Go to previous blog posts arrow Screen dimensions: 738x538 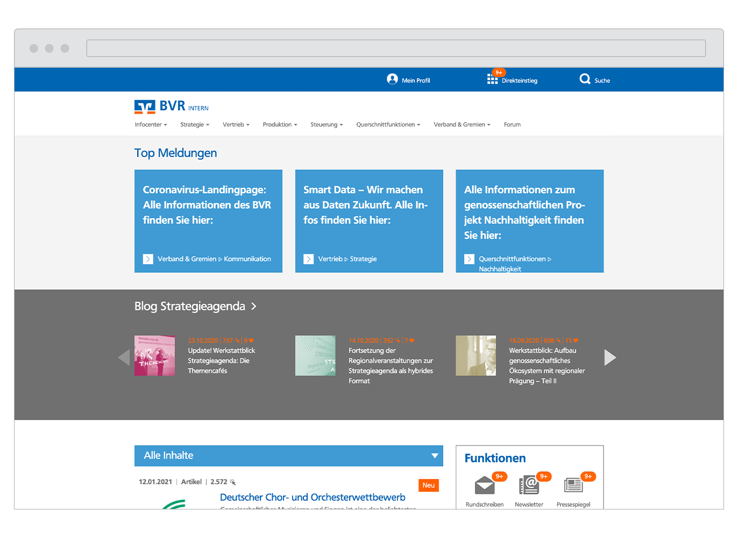[x=124, y=358]
